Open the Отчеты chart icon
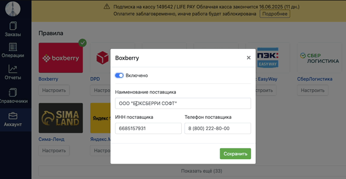Viewport: 346px width, 179px height. [x=13, y=69]
